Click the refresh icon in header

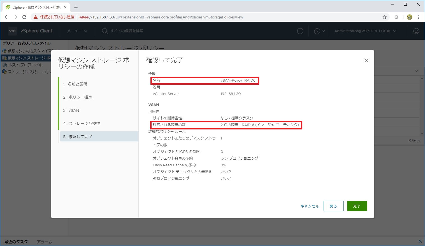point(300,31)
